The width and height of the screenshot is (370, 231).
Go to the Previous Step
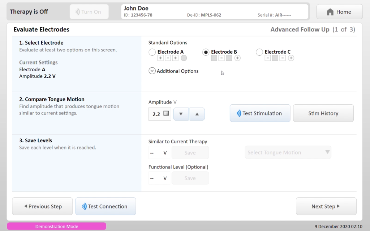coord(43,206)
